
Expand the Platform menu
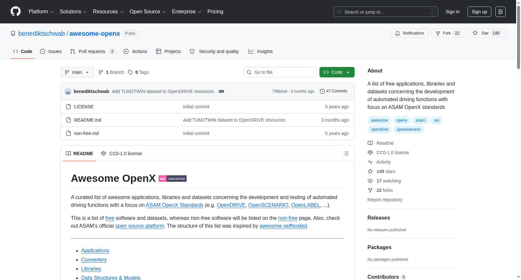(x=41, y=12)
